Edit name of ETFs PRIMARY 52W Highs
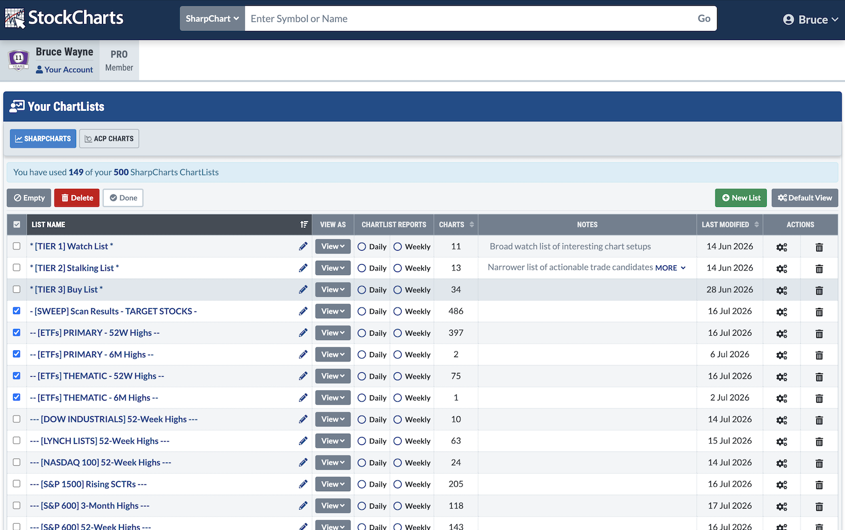 [303, 332]
